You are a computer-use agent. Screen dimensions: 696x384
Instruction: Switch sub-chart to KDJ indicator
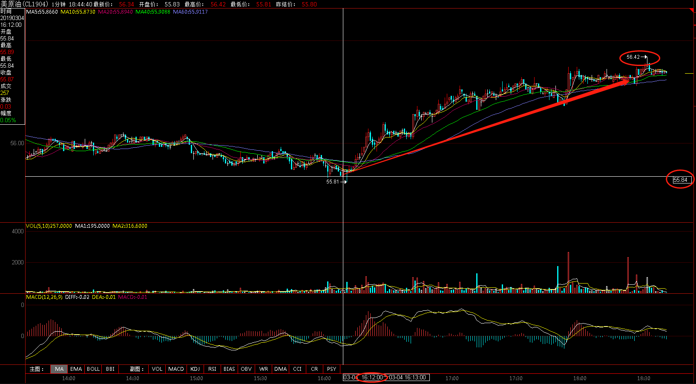(195, 369)
